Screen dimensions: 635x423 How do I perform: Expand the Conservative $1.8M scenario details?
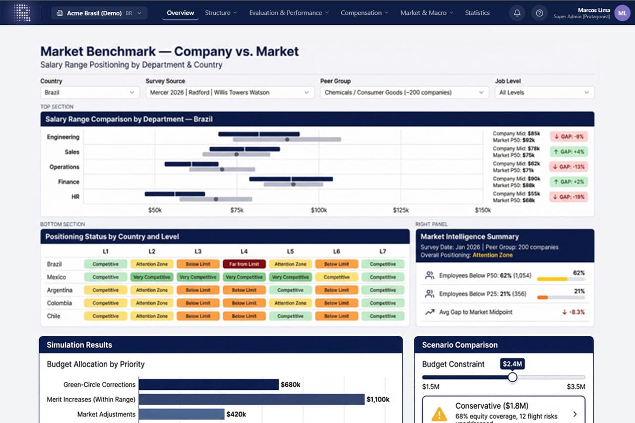click(575, 414)
